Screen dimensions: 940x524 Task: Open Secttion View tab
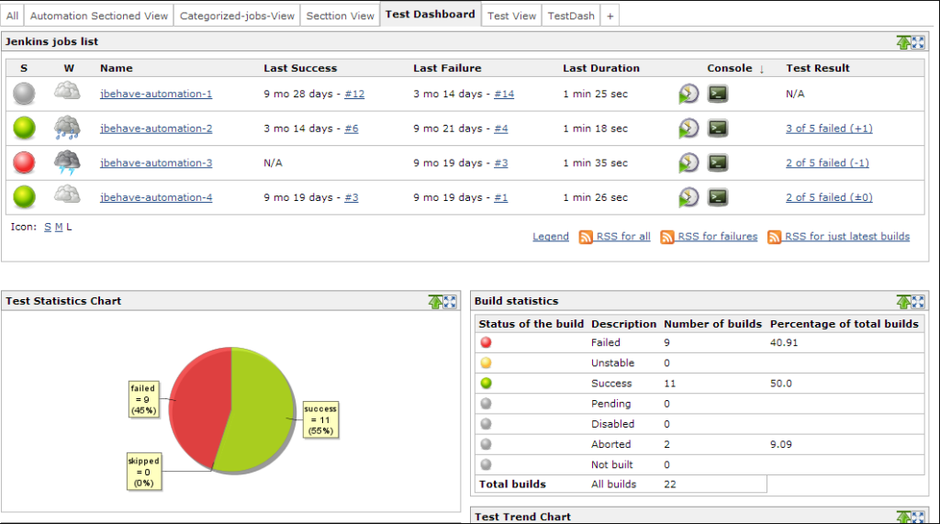point(340,16)
